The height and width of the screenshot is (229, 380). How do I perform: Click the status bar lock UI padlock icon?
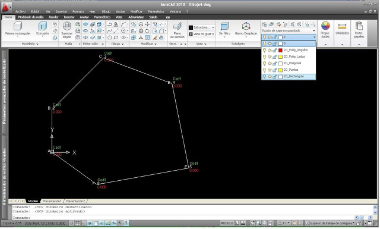pyautogui.click(x=359, y=223)
